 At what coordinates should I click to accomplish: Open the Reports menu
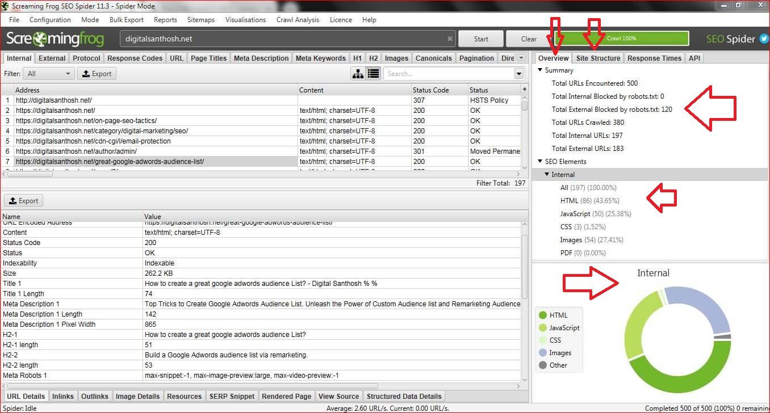[165, 20]
